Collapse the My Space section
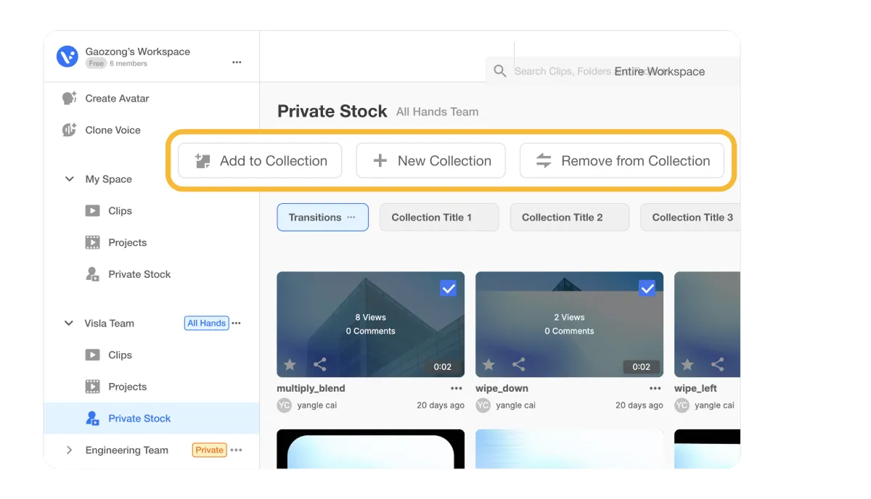The height and width of the screenshot is (499, 871). coord(69,178)
